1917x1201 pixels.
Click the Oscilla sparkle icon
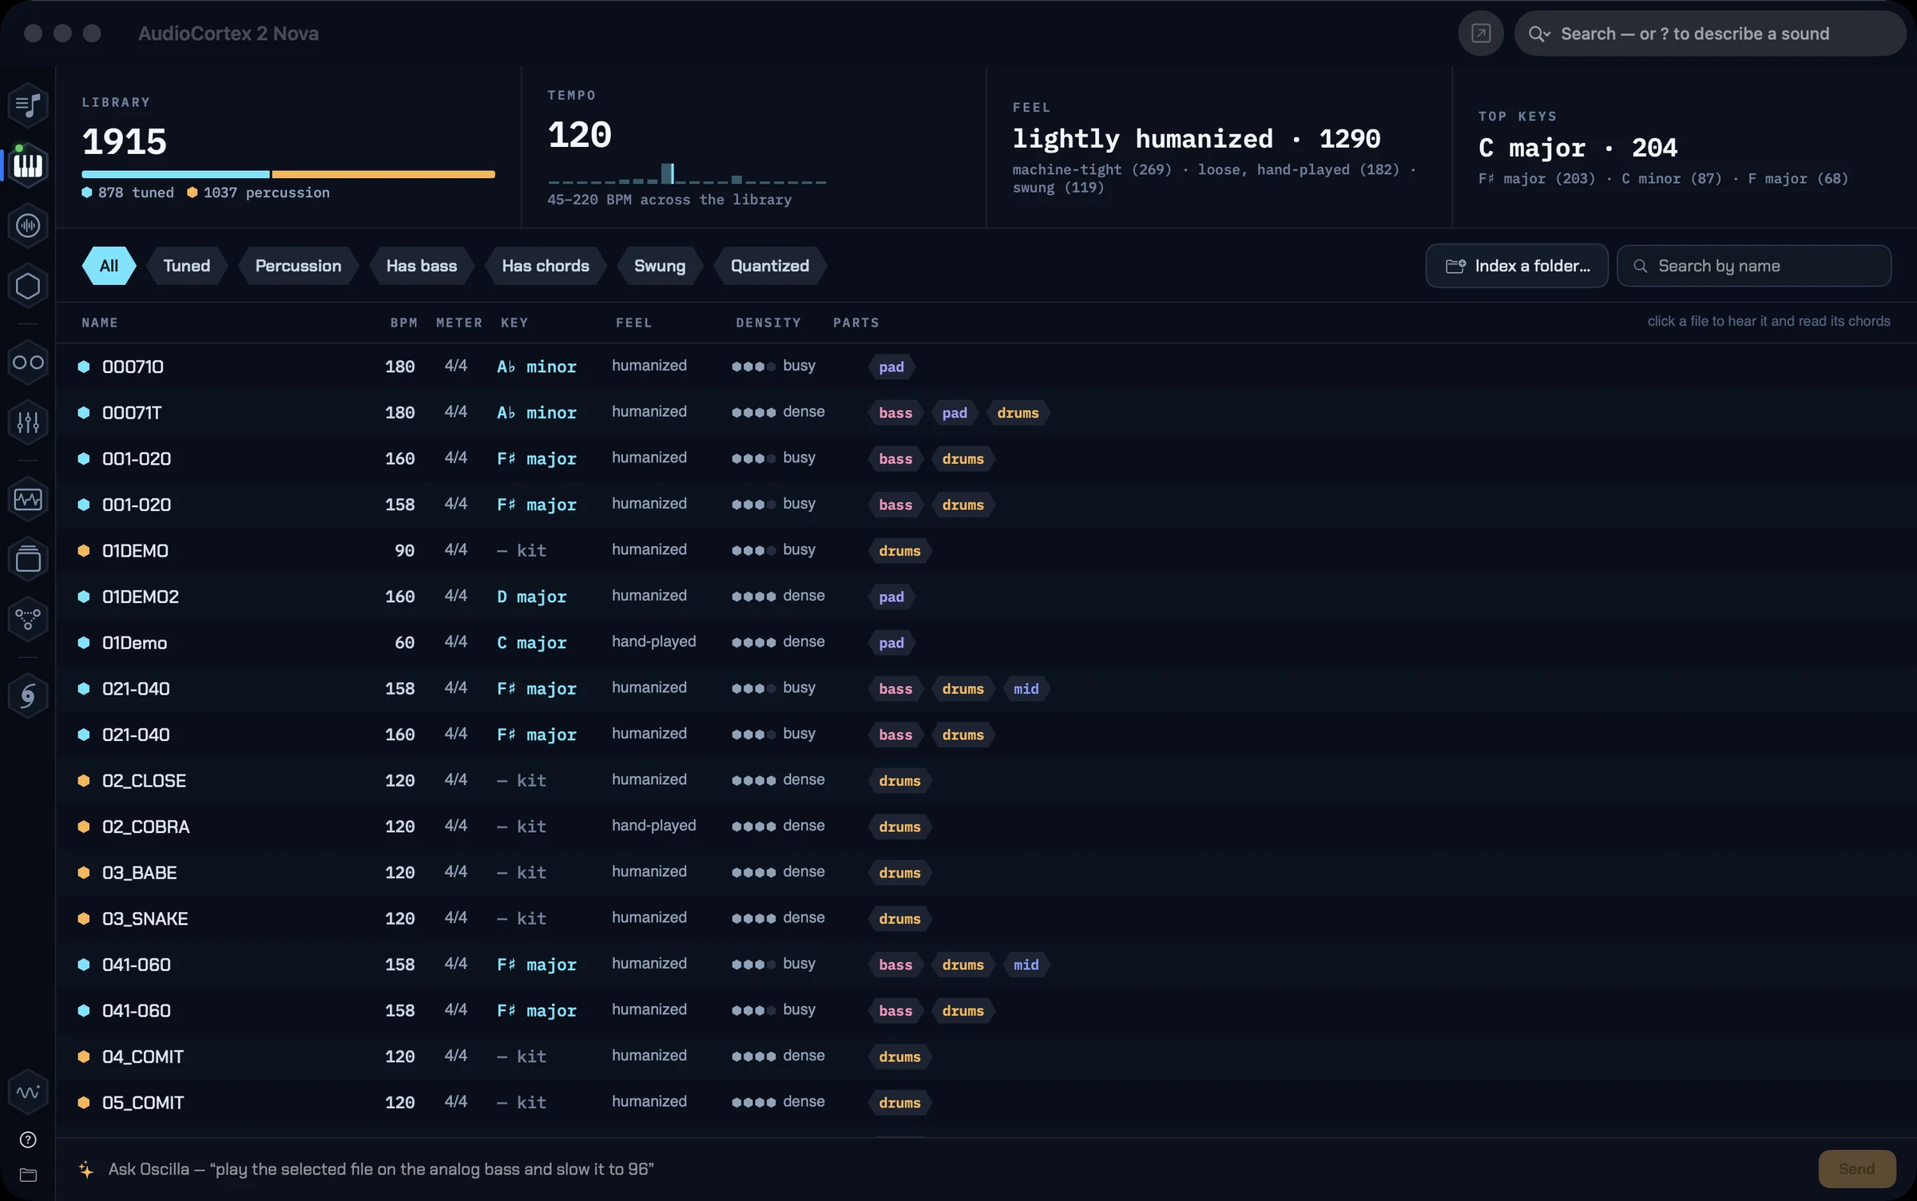pos(86,1169)
